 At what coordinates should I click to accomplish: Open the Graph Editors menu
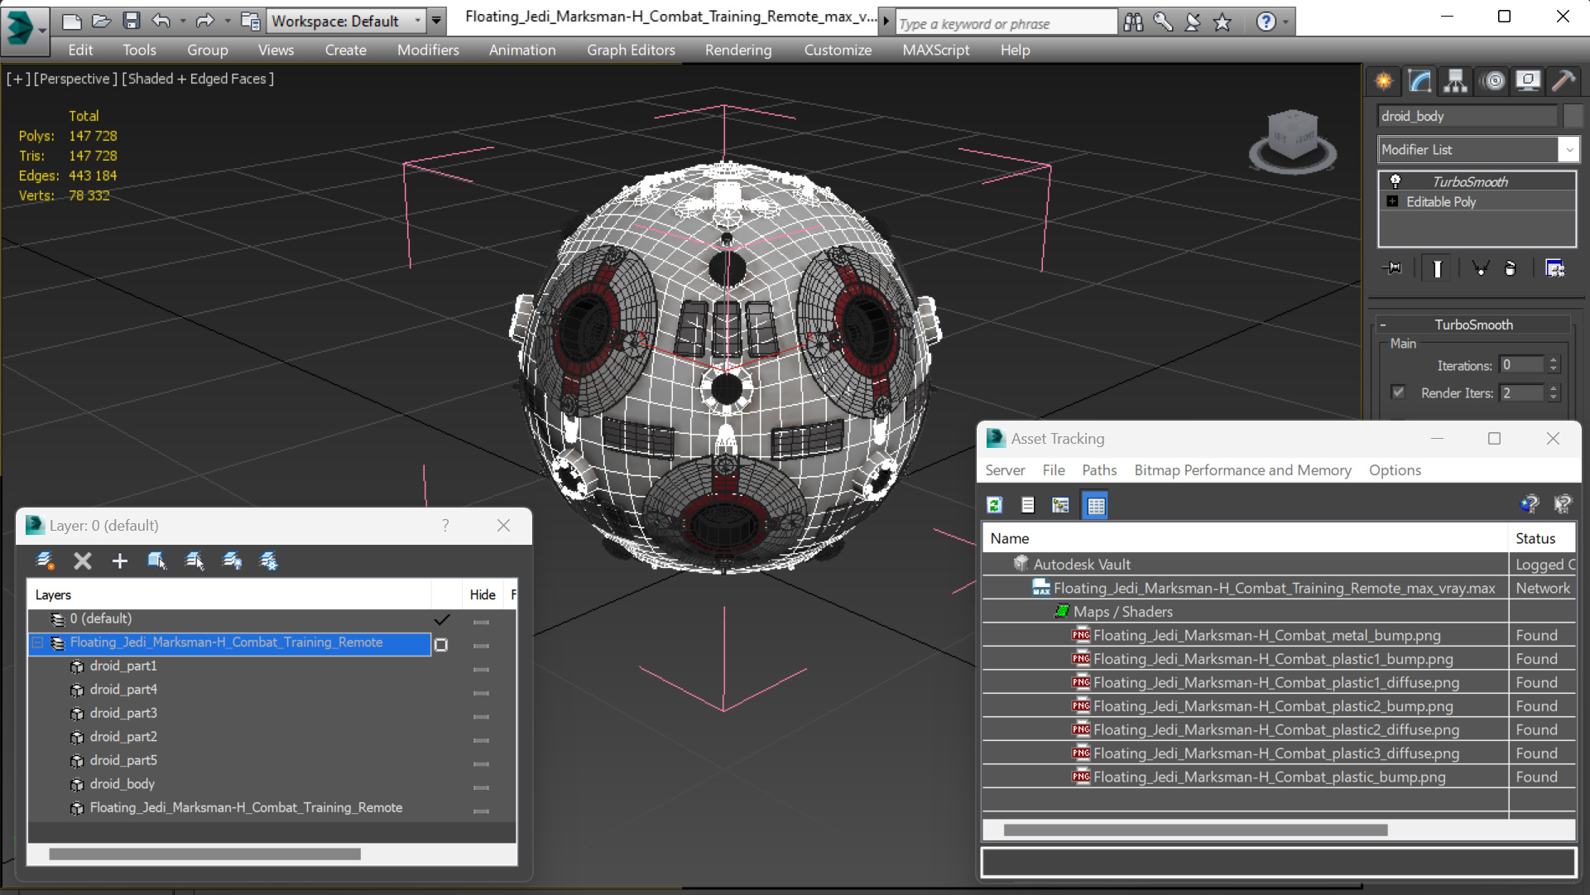(631, 50)
